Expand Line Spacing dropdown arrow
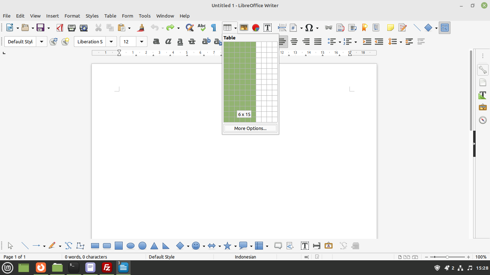This screenshot has width=490, height=275. (x=401, y=42)
